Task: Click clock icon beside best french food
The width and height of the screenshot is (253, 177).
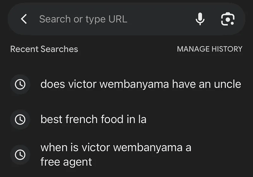Action: click(x=20, y=119)
